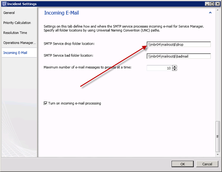Click the Incident Settings title bar icon
Screen dimensions: 222x172
click(x=4, y=4)
